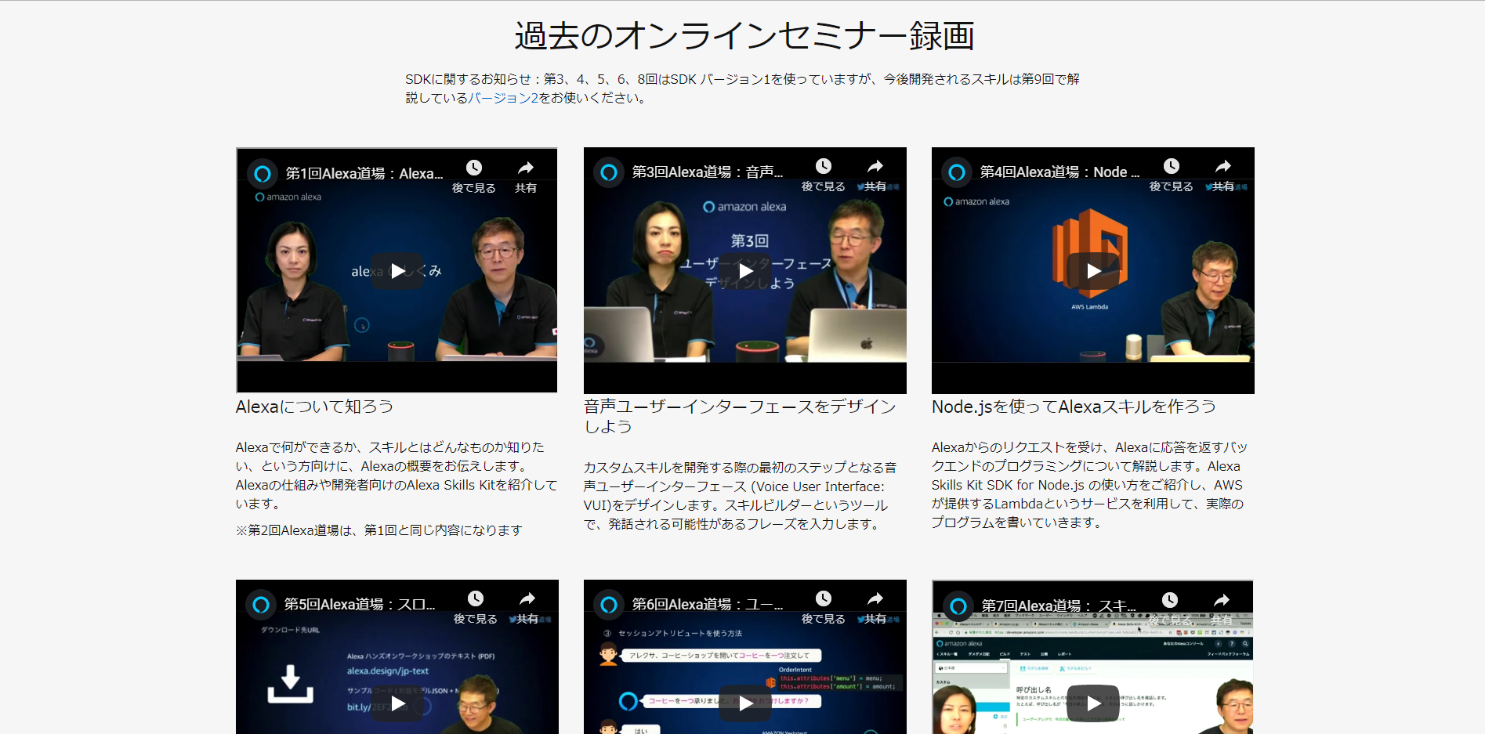Image resolution: width=1485 pixels, height=734 pixels.
Task: Click the watch later clock on 第6回 video
Action: pos(824,598)
